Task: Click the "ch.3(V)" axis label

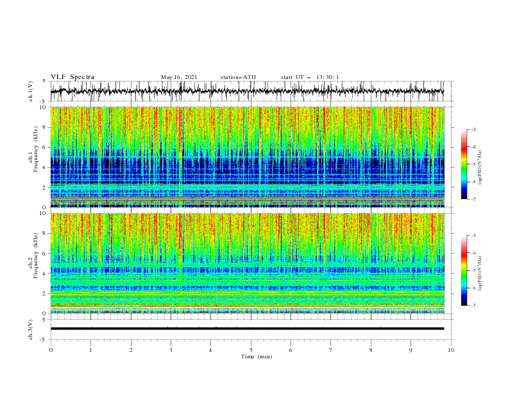Action: 31,329
